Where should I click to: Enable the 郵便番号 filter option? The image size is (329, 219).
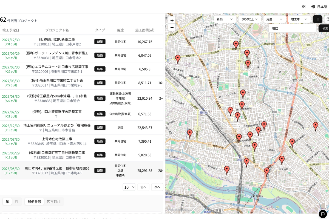point(34,201)
